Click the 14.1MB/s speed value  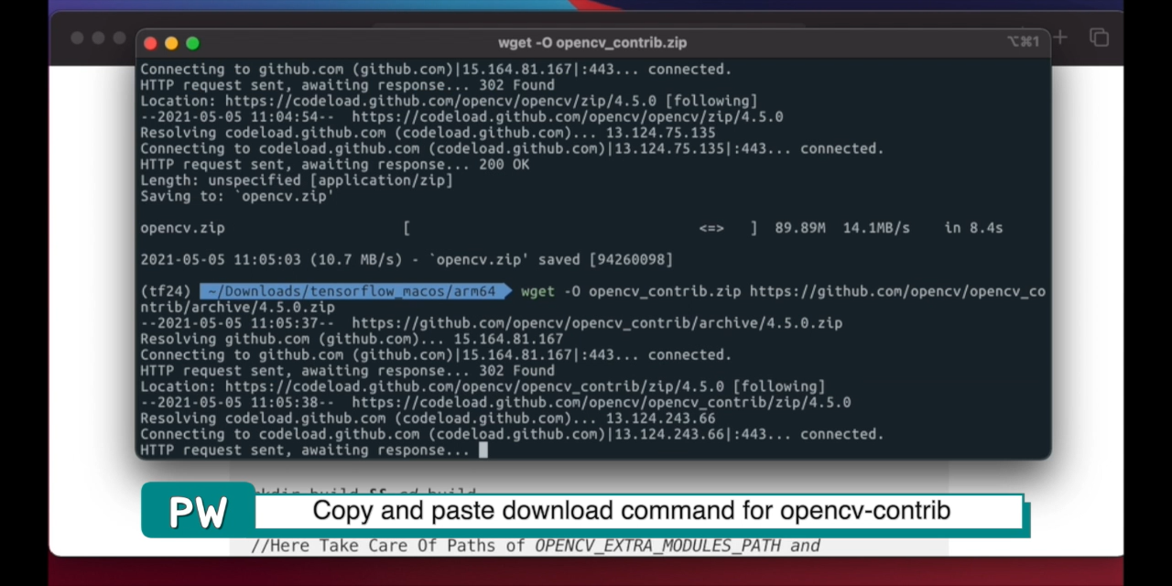click(x=876, y=228)
